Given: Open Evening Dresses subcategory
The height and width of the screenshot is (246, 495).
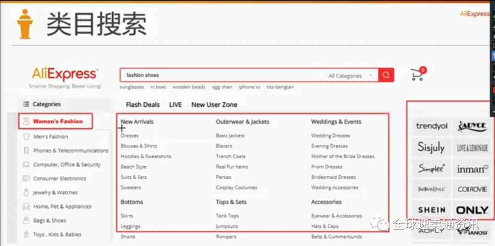Looking at the screenshot, I should click(x=329, y=146).
